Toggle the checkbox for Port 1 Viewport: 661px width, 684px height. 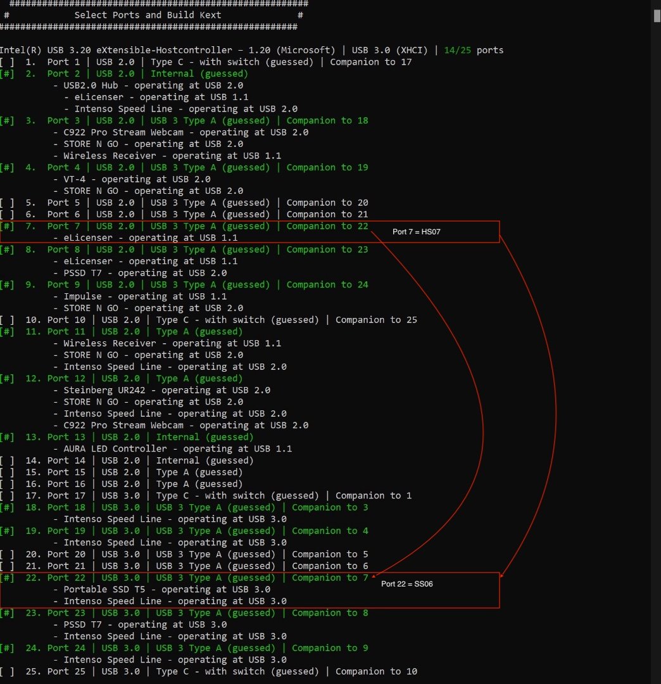7,62
